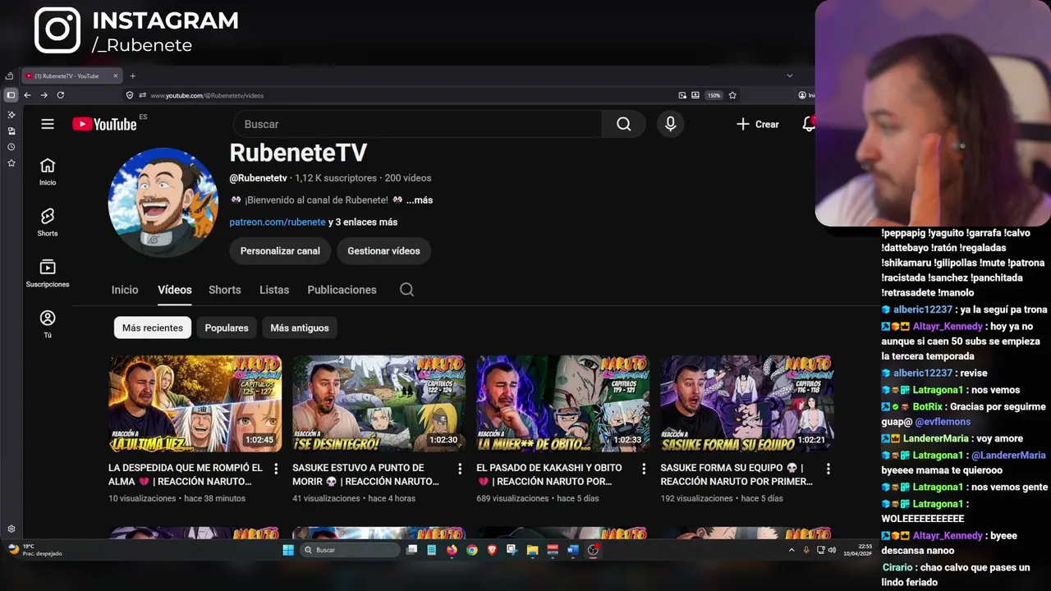Open Suscripciones in left sidebar

[48, 273]
